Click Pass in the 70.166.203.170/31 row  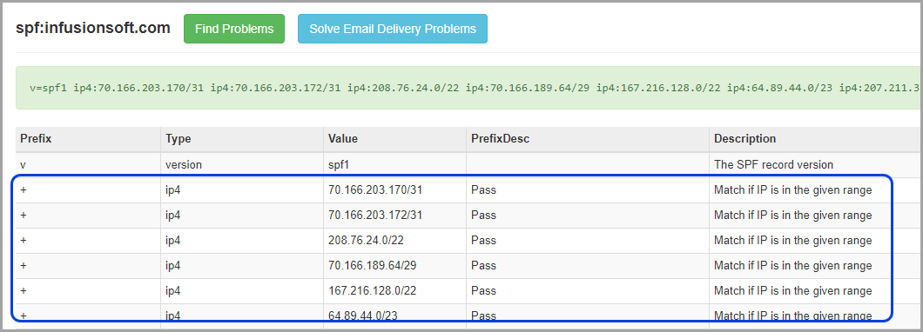[x=483, y=190]
